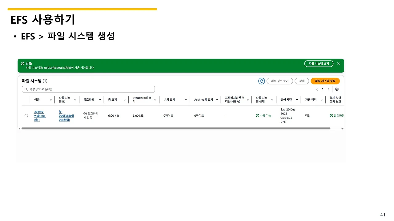Click the refresh icon above the file system table
The height and width of the screenshot is (221, 394).
coord(261,81)
